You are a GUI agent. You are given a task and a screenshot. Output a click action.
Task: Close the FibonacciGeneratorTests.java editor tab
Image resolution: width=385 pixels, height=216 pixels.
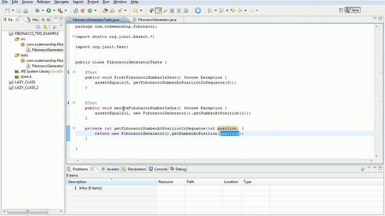[123, 19]
